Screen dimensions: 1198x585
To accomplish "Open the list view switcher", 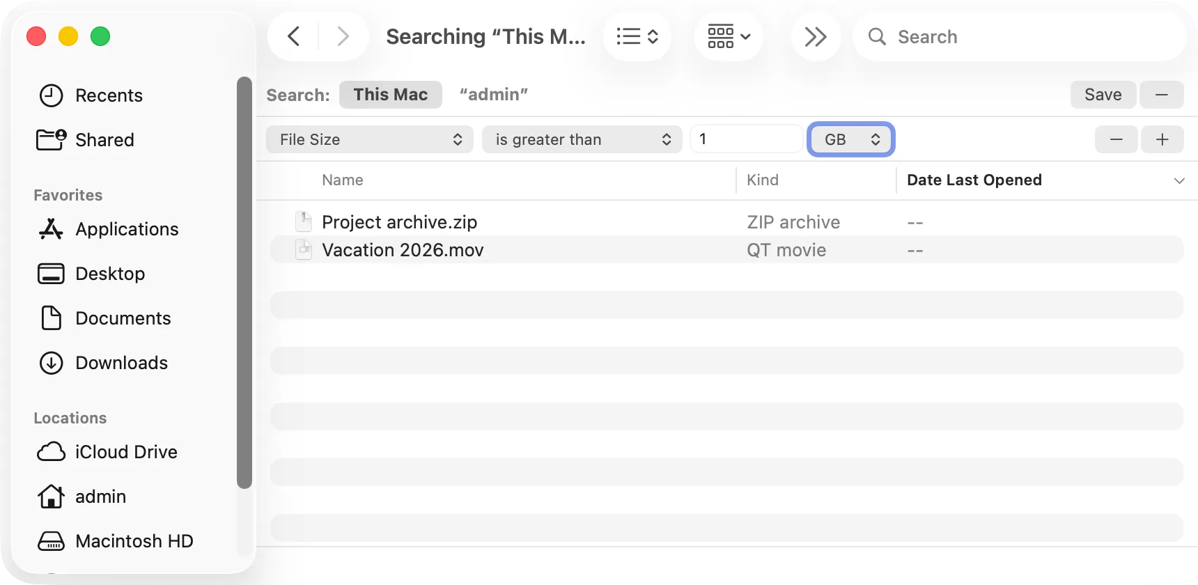I will pyautogui.click(x=637, y=36).
